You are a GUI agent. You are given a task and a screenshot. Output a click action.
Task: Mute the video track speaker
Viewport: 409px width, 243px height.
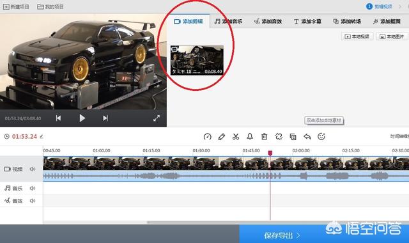pos(33,169)
